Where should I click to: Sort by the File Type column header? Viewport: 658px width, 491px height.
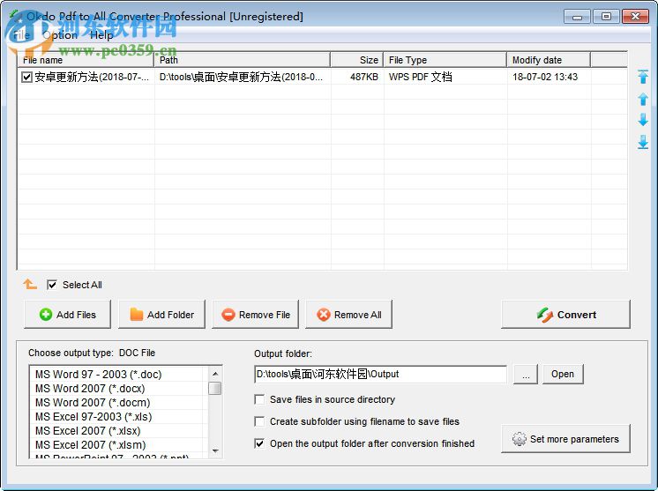point(445,60)
